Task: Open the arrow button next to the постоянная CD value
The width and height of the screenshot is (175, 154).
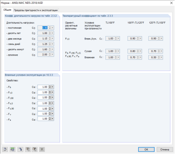Action: [x=52, y=28]
